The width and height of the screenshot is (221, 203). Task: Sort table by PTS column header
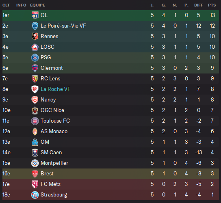click(x=212, y=5)
